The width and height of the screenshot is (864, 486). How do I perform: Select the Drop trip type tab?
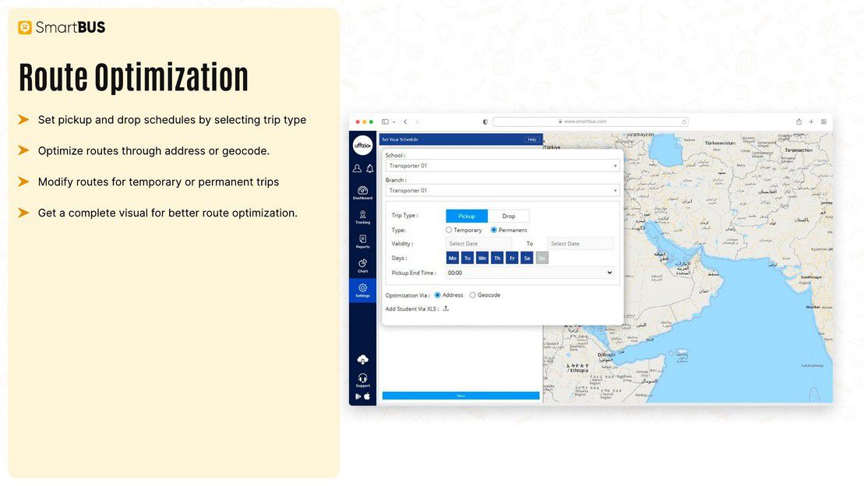[x=509, y=216]
